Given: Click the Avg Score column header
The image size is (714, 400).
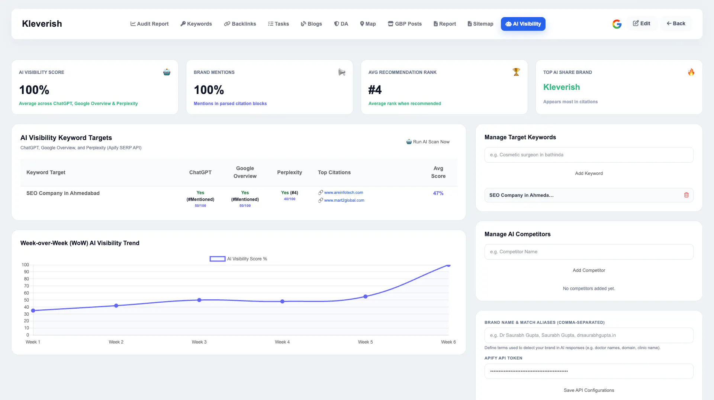Looking at the screenshot, I should (438, 172).
